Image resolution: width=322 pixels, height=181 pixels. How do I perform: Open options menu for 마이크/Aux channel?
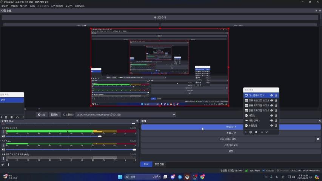[3, 144]
